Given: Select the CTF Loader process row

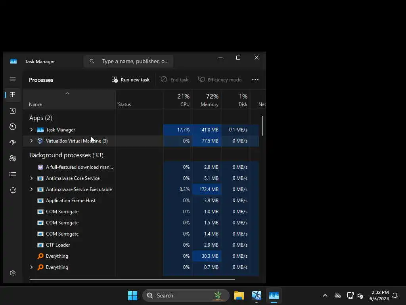Looking at the screenshot, I should 141,245.
